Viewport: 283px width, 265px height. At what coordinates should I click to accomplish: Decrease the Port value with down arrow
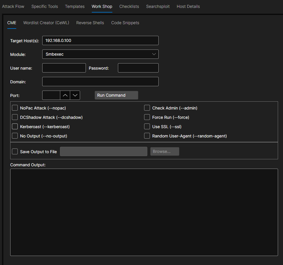tap(75, 95)
